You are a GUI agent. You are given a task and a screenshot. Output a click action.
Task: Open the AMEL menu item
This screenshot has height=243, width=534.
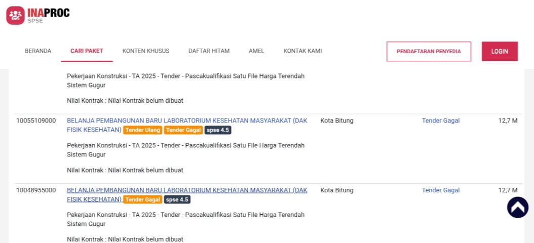(256, 51)
